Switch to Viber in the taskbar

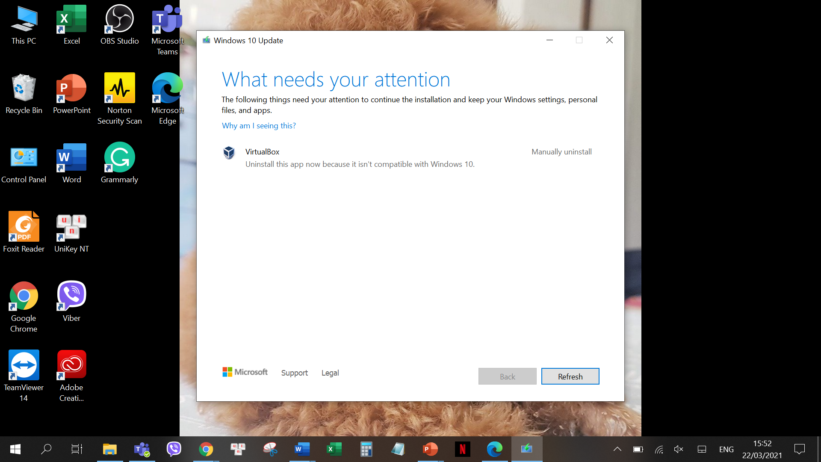[x=174, y=449]
